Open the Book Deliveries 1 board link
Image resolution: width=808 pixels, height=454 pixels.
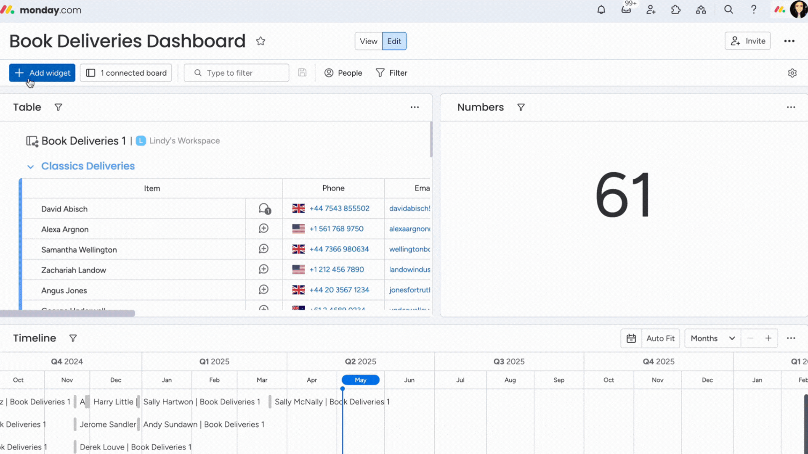click(84, 141)
